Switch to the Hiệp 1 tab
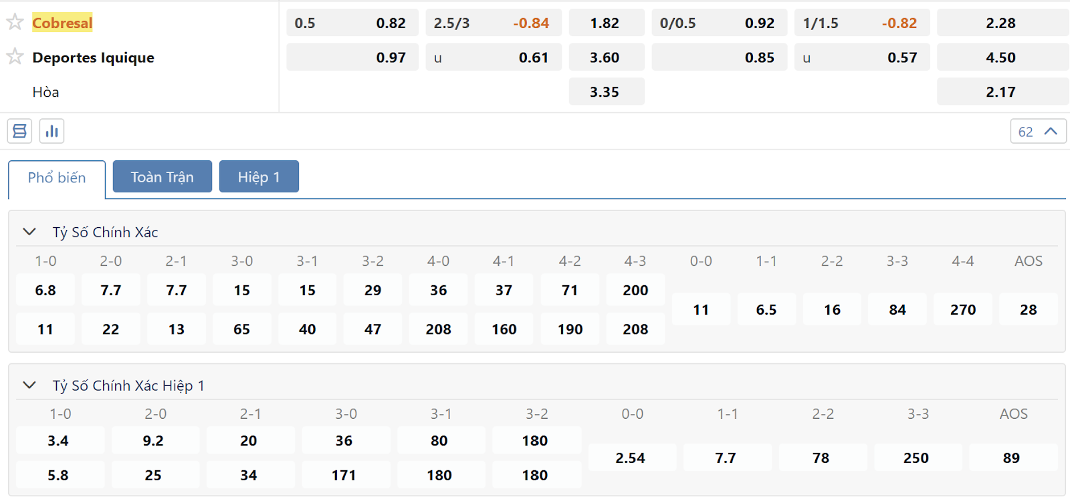 259,177
